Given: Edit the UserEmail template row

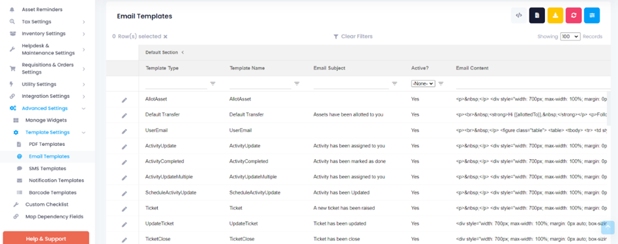Looking at the screenshot, I should 124,132.
